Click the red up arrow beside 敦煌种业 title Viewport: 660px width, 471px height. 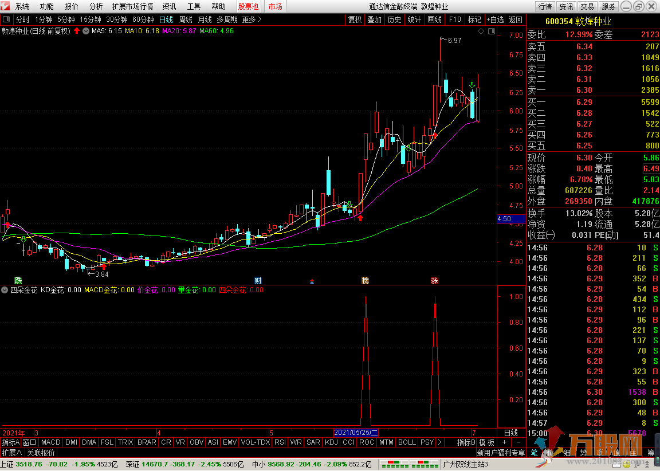[x=77, y=31]
